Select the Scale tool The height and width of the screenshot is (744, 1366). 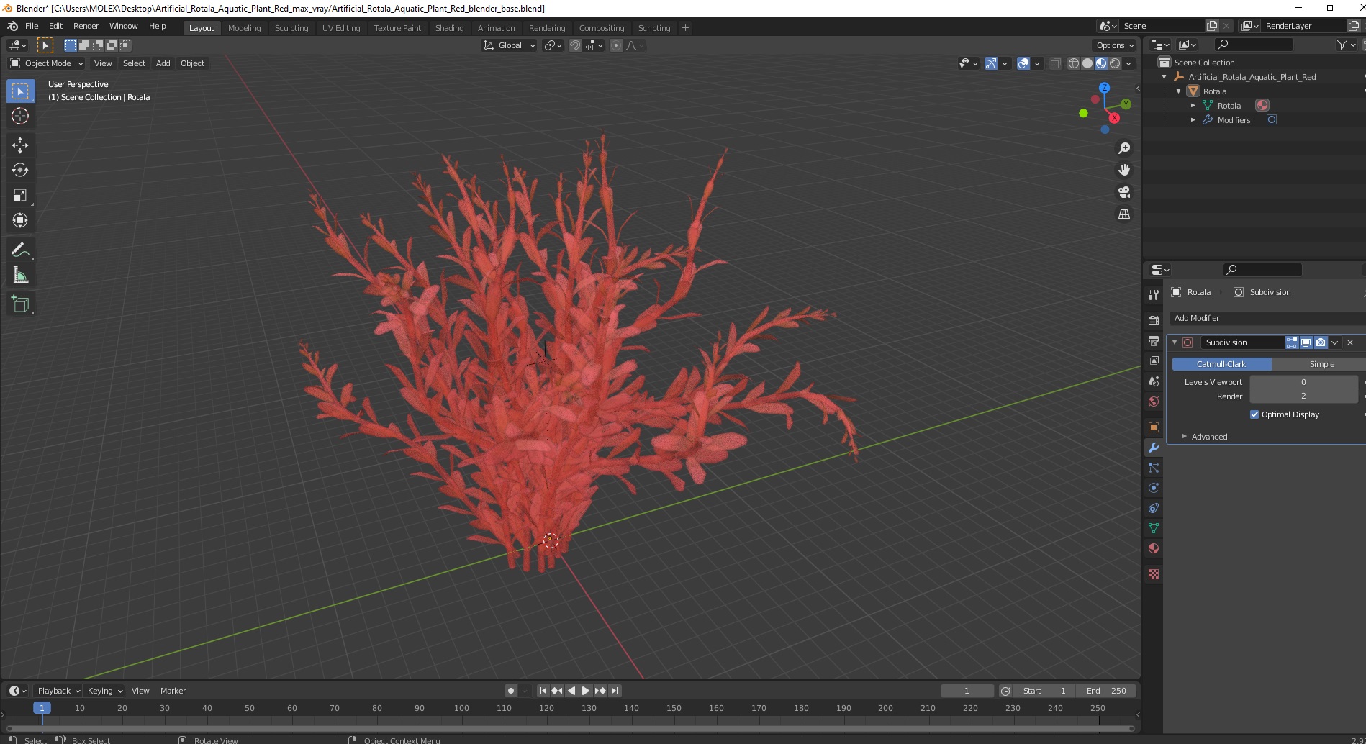click(20, 195)
